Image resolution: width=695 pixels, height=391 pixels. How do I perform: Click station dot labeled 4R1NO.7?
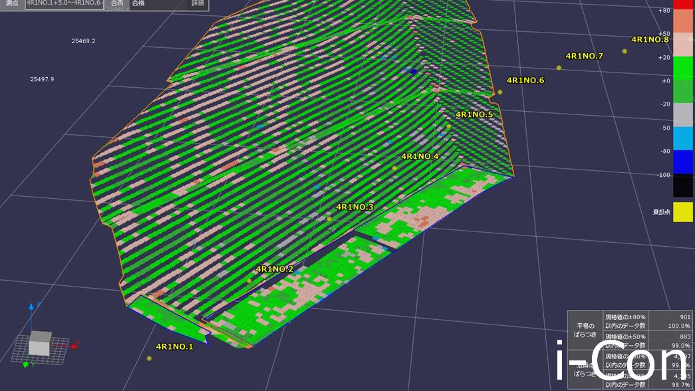coord(559,68)
